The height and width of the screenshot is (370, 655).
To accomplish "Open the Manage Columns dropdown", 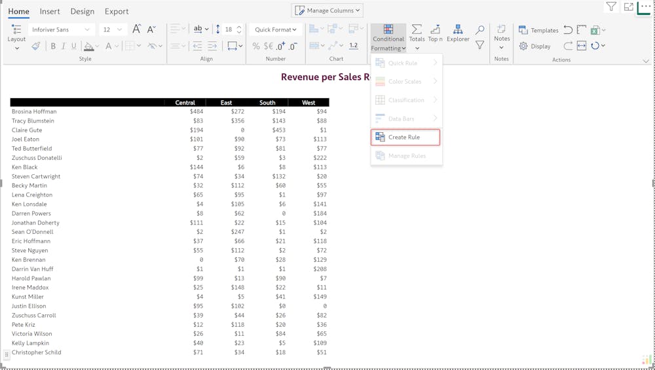I will click(327, 10).
